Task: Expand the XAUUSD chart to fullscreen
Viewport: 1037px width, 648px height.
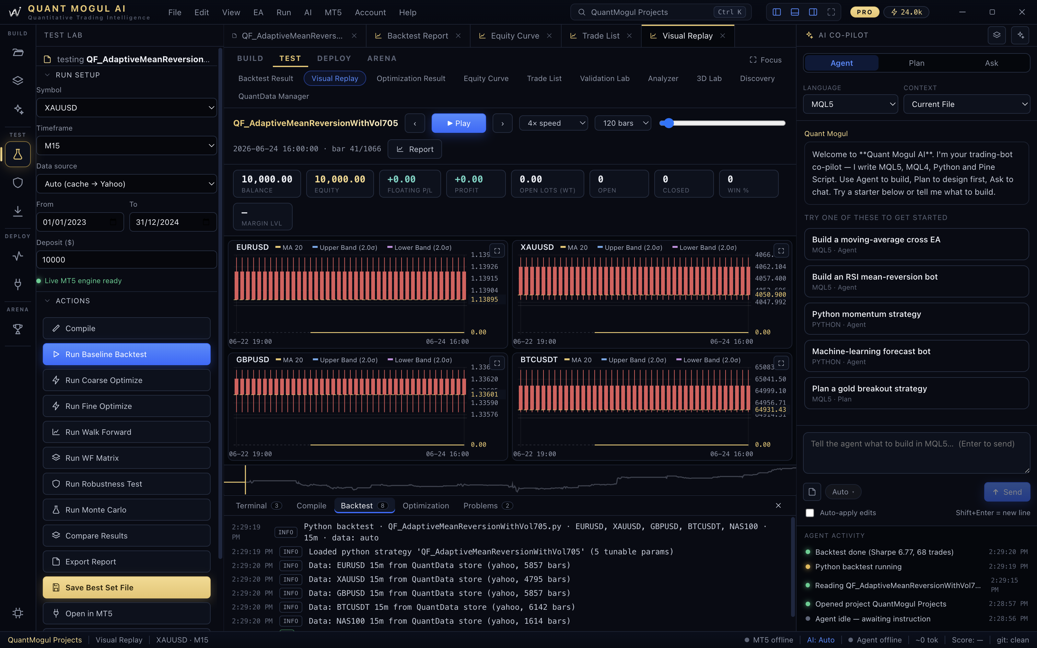Action: (x=781, y=251)
